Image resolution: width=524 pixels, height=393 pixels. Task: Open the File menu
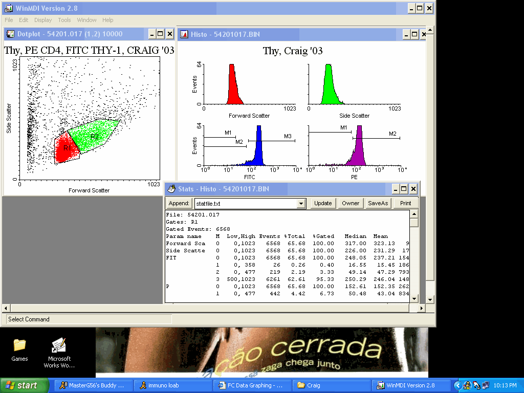pyautogui.click(x=9, y=20)
